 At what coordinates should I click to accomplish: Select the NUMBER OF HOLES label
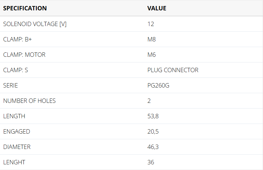click(29, 101)
